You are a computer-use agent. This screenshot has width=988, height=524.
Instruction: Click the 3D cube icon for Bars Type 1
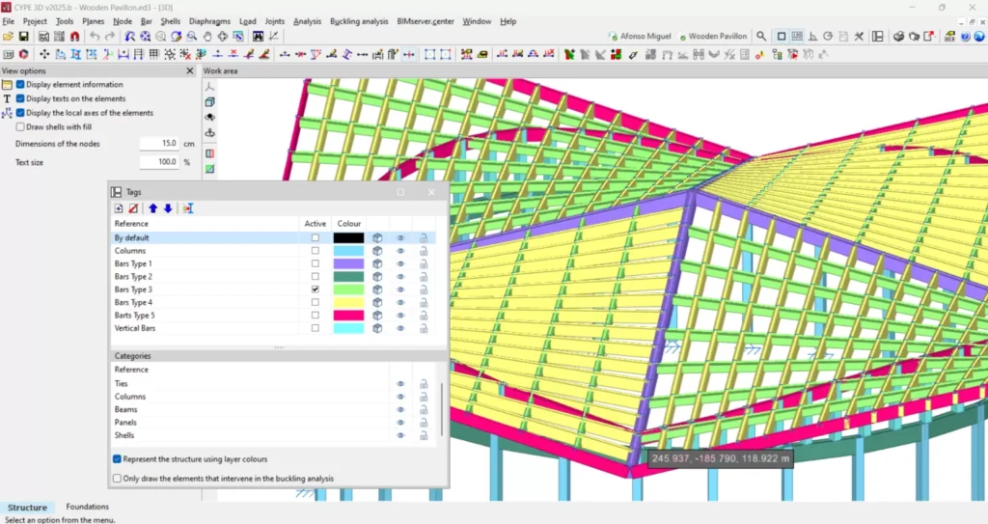point(377,263)
